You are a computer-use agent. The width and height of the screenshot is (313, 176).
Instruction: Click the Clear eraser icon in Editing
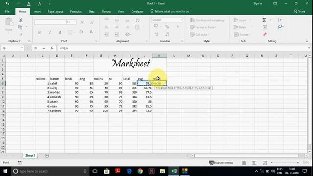[265, 34]
